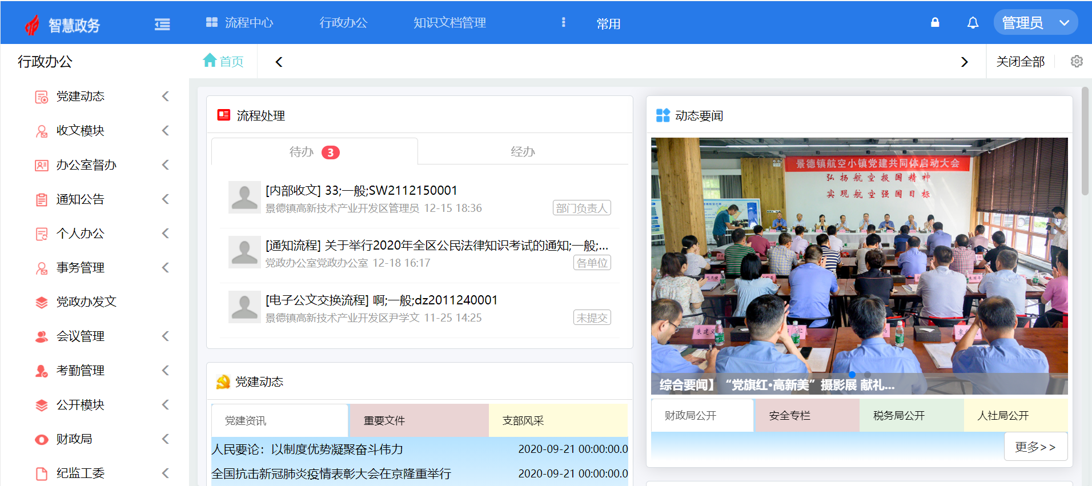Switch to the 经办 tab
The height and width of the screenshot is (486, 1092).
point(523,152)
